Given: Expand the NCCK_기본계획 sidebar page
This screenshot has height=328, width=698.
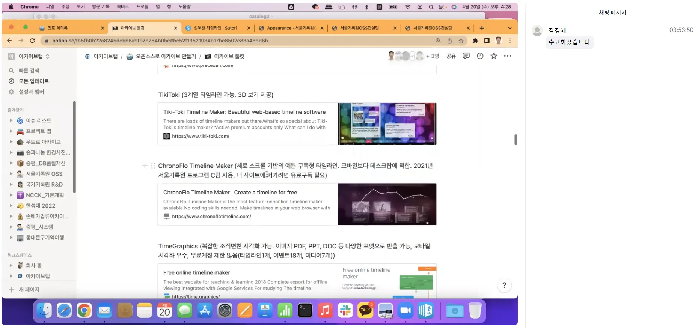Looking at the screenshot, I should [11, 195].
